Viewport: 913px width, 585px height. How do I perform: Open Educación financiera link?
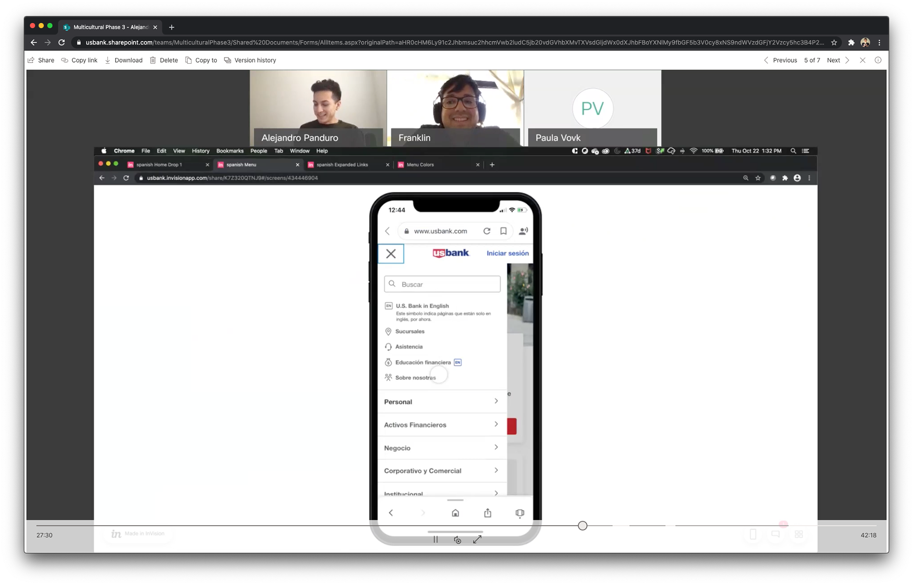[x=423, y=362]
